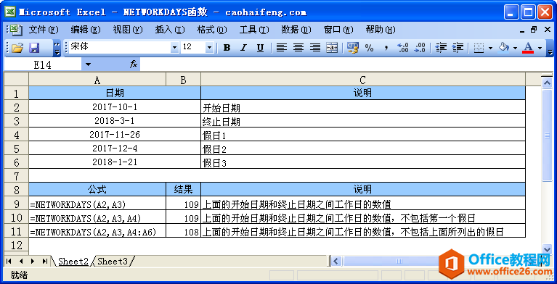
Task: Select column C header
Action: click(x=362, y=80)
